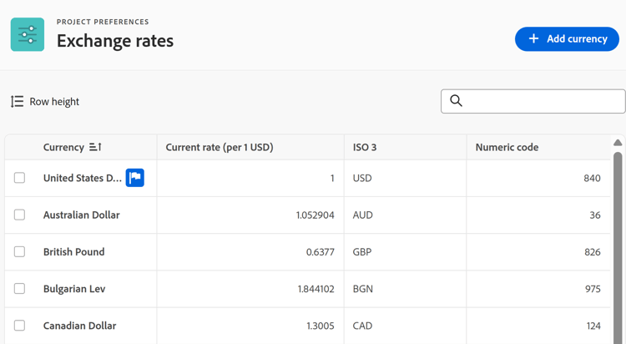Tick the Australian Dollar row checkbox
This screenshot has width=626, height=344.
(x=19, y=215)
